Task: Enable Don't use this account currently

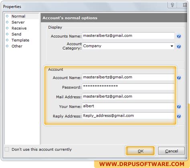Action: [7, 149]
